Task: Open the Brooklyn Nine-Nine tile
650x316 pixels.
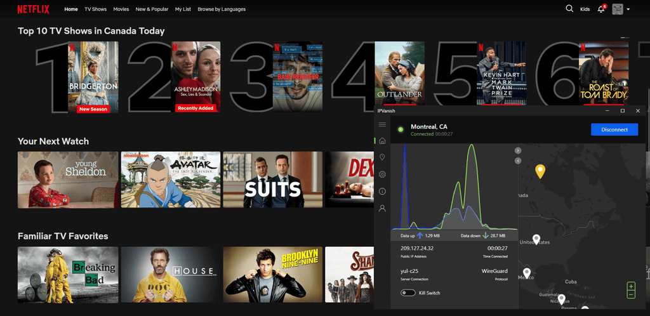Action: click(x=273, y=275)
